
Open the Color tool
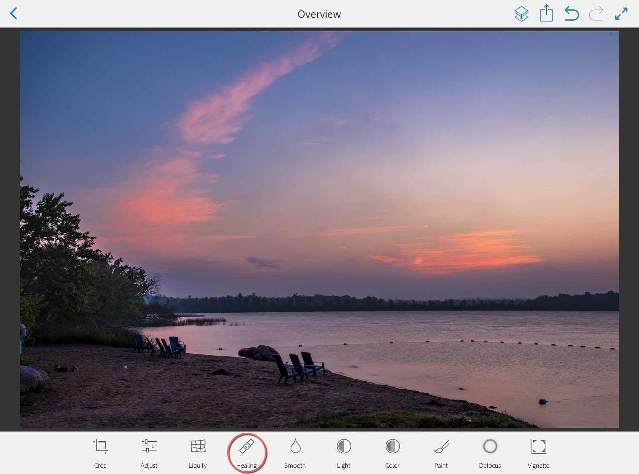point(392,453)
